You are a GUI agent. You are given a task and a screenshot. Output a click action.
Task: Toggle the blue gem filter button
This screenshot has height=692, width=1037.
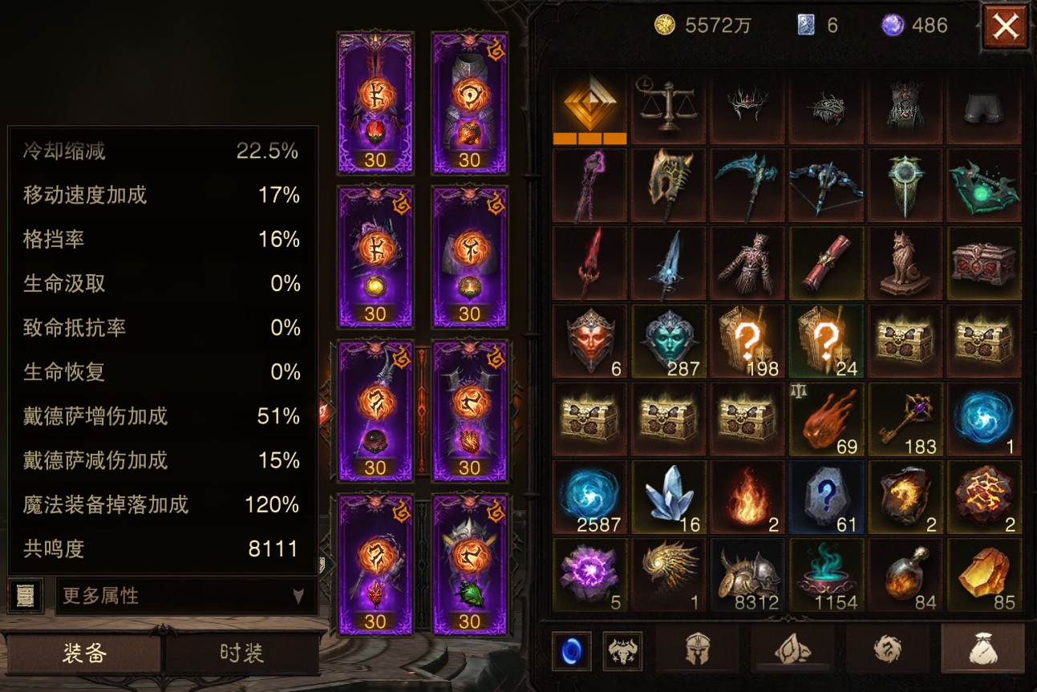click(x=572, y=651)
